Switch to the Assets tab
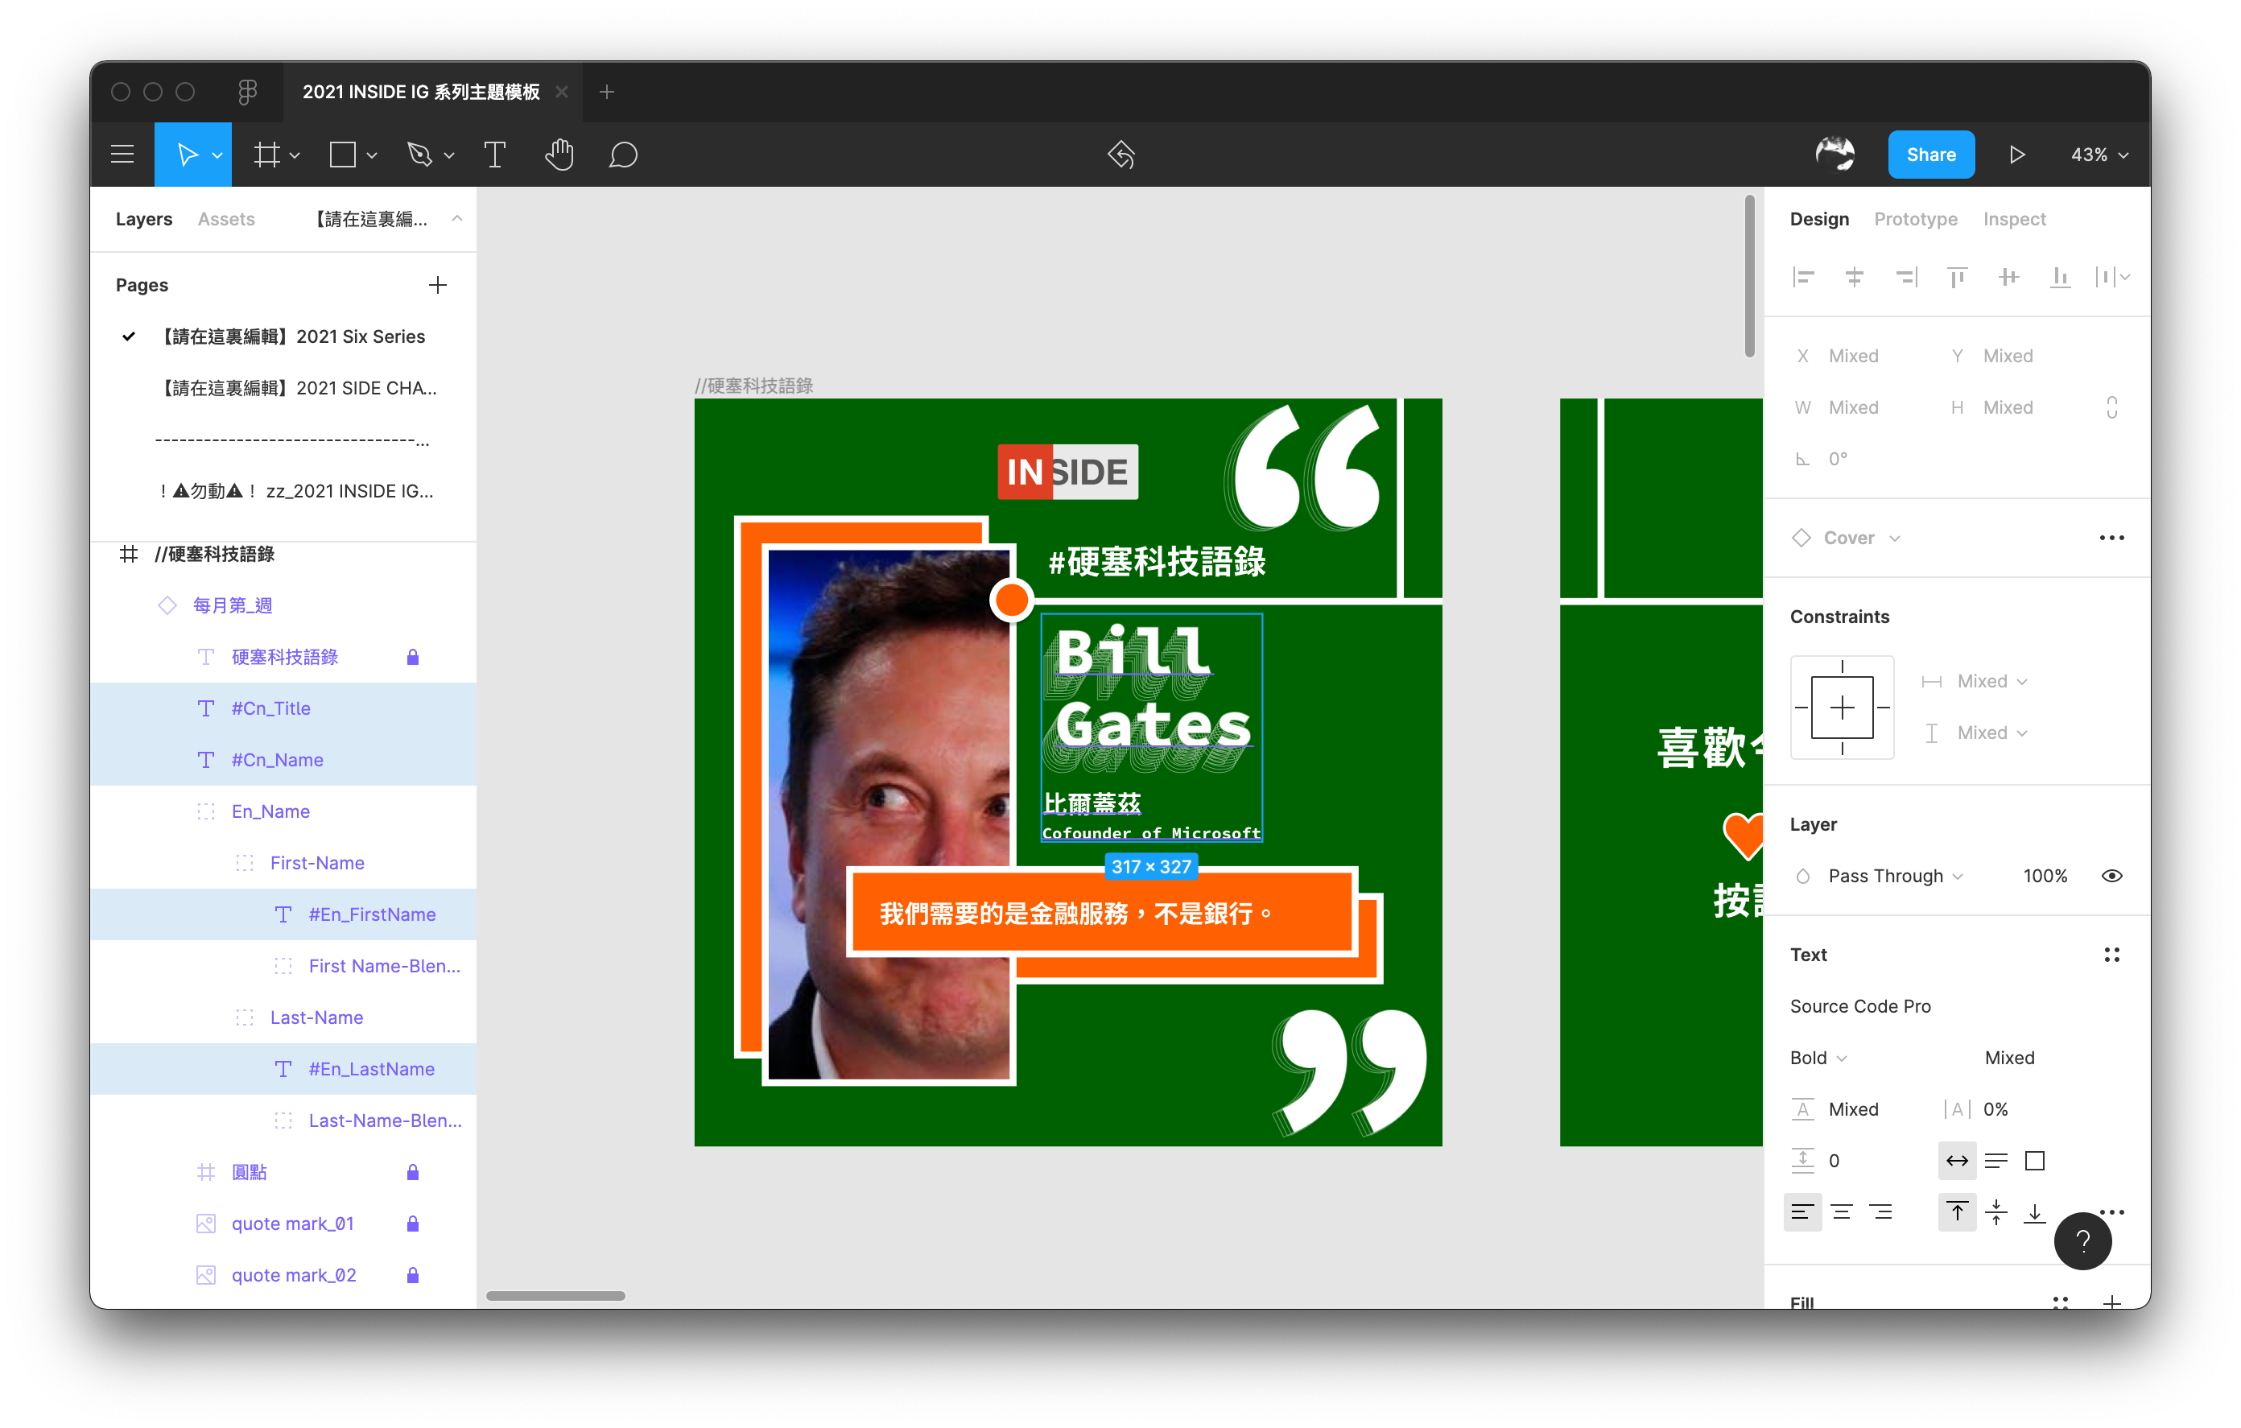2241x1428 pixels. (226, 219)
